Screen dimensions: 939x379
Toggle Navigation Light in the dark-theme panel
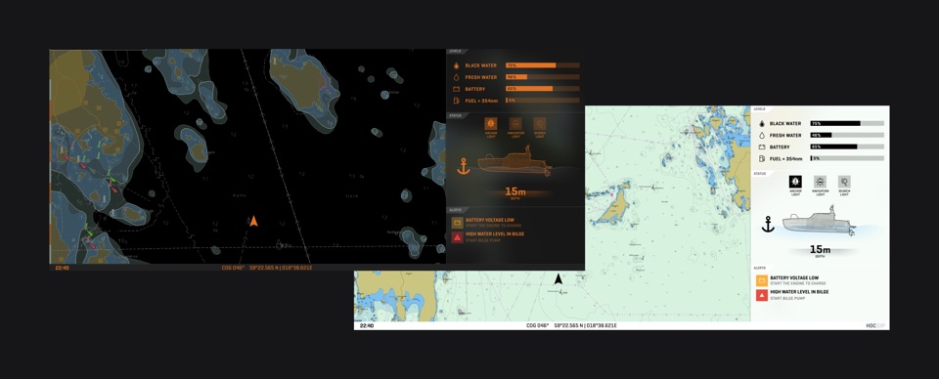click(x=515, y=124)
